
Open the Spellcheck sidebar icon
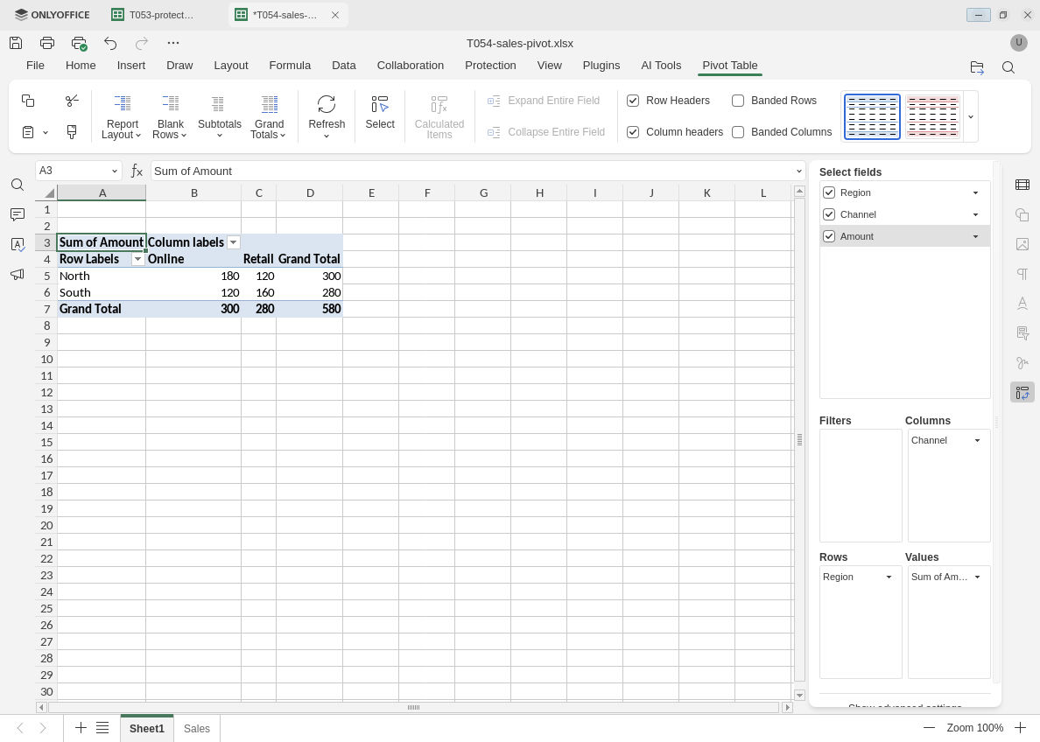(18, 245)
